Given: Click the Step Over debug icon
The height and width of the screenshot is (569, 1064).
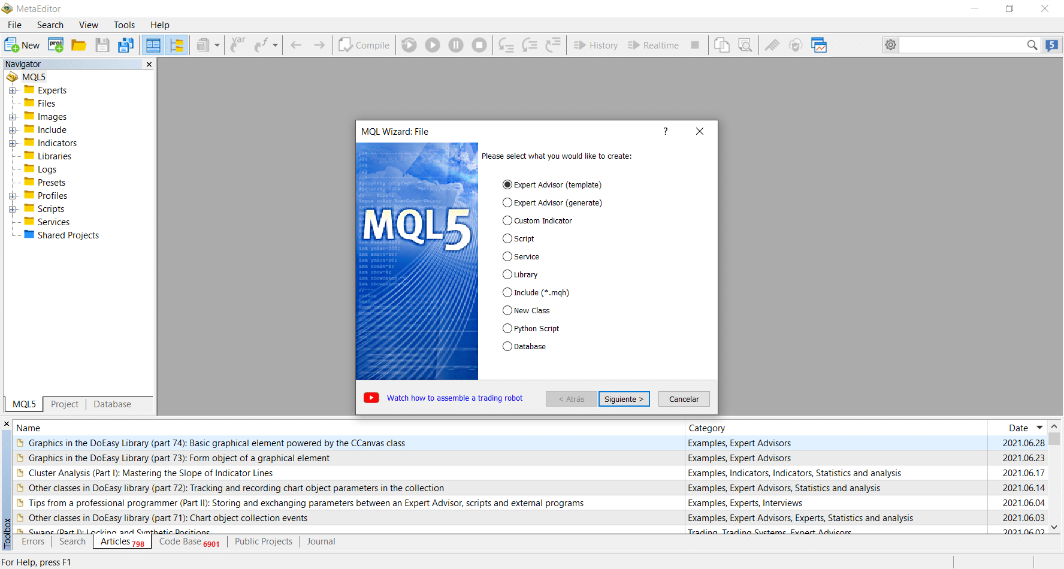Looking at the screenshot, I should pyautogui.click(x=530, y=45).
